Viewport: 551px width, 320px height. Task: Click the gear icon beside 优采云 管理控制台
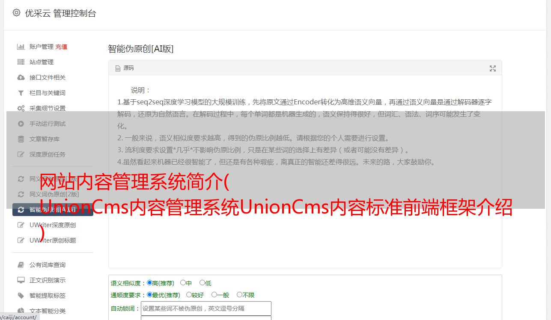click(16, 13)
